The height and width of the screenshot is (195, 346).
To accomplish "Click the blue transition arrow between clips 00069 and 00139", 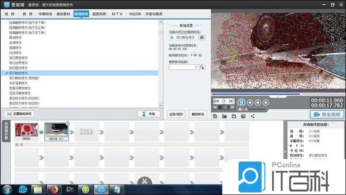I will click(x=41, y=132).
